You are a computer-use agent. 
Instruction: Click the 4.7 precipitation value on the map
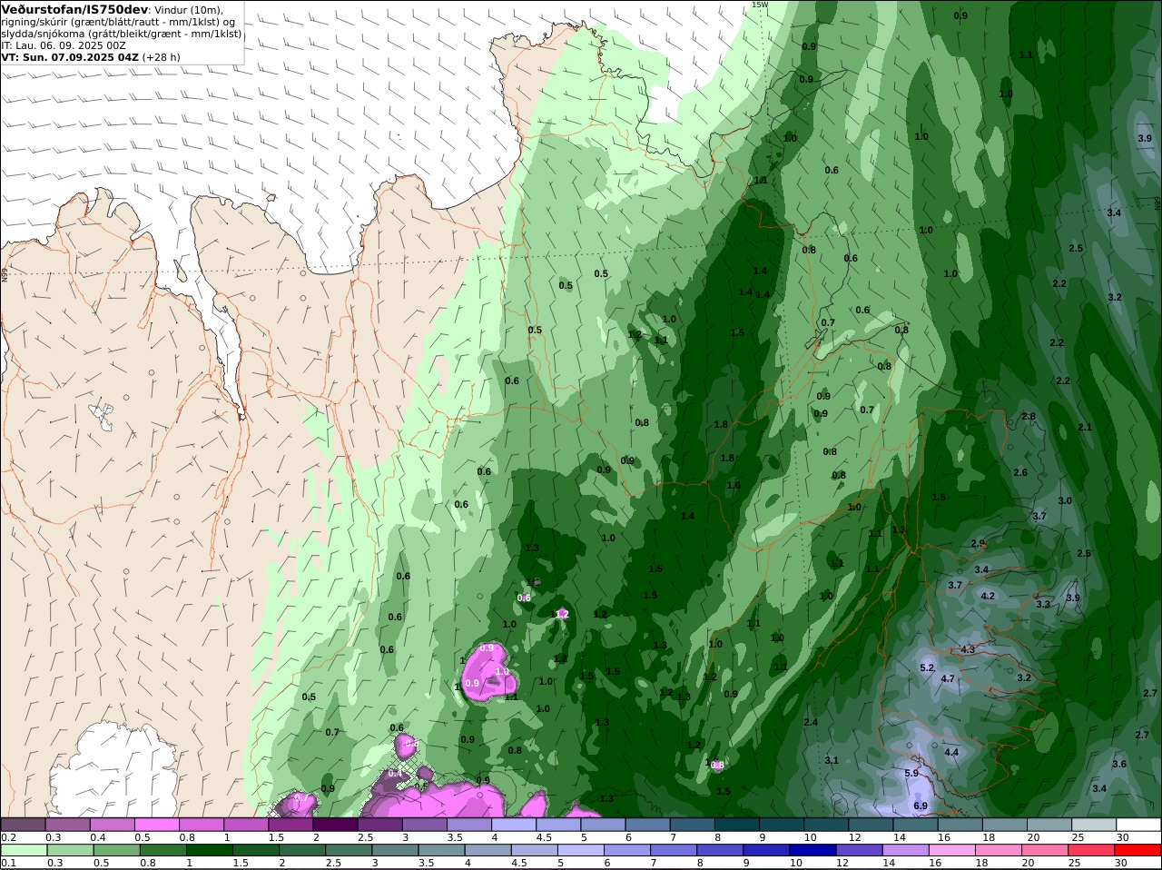pos(948,678)
